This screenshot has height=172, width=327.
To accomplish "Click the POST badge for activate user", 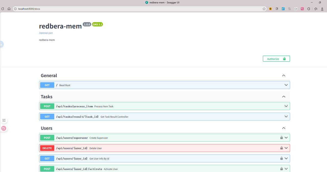I will (x=47, y=169).
